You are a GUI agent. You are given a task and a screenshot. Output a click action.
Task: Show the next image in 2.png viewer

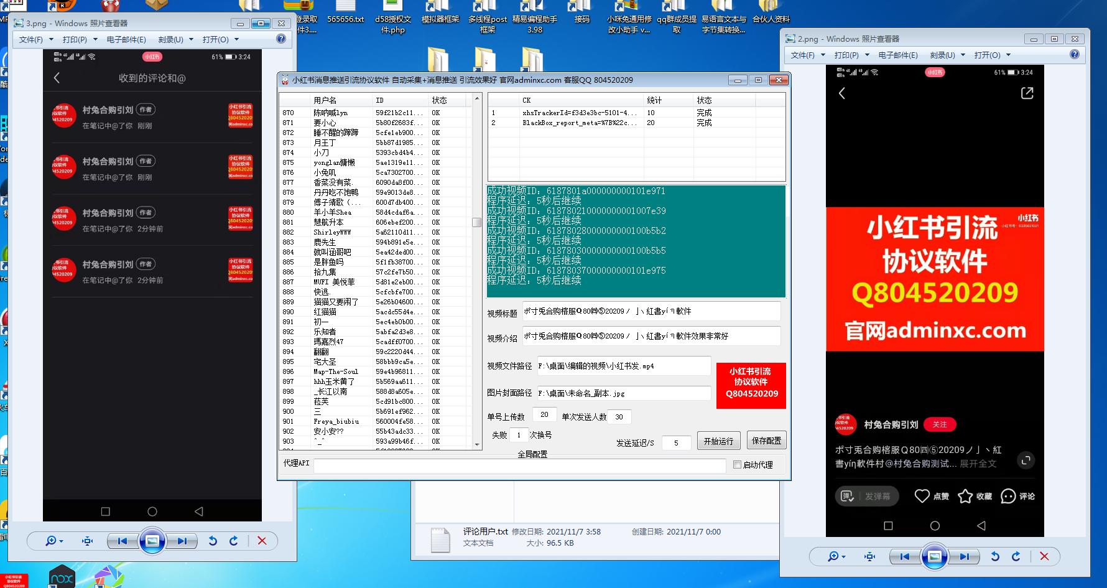[965, 556]
